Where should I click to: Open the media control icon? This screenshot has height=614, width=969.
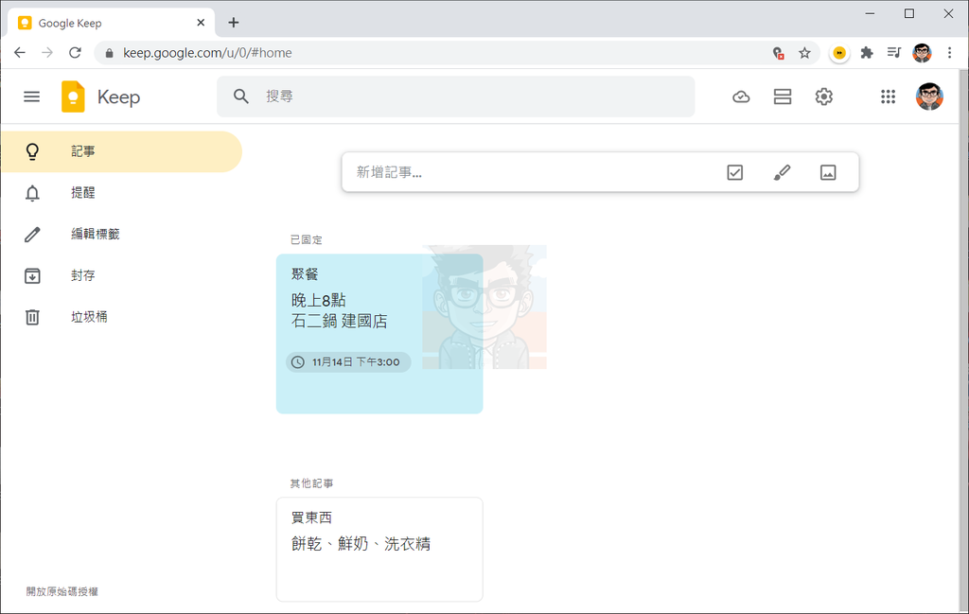coord(893,53)
